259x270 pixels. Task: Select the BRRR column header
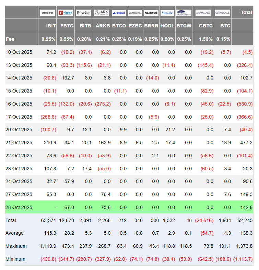(x=151, y=26)
